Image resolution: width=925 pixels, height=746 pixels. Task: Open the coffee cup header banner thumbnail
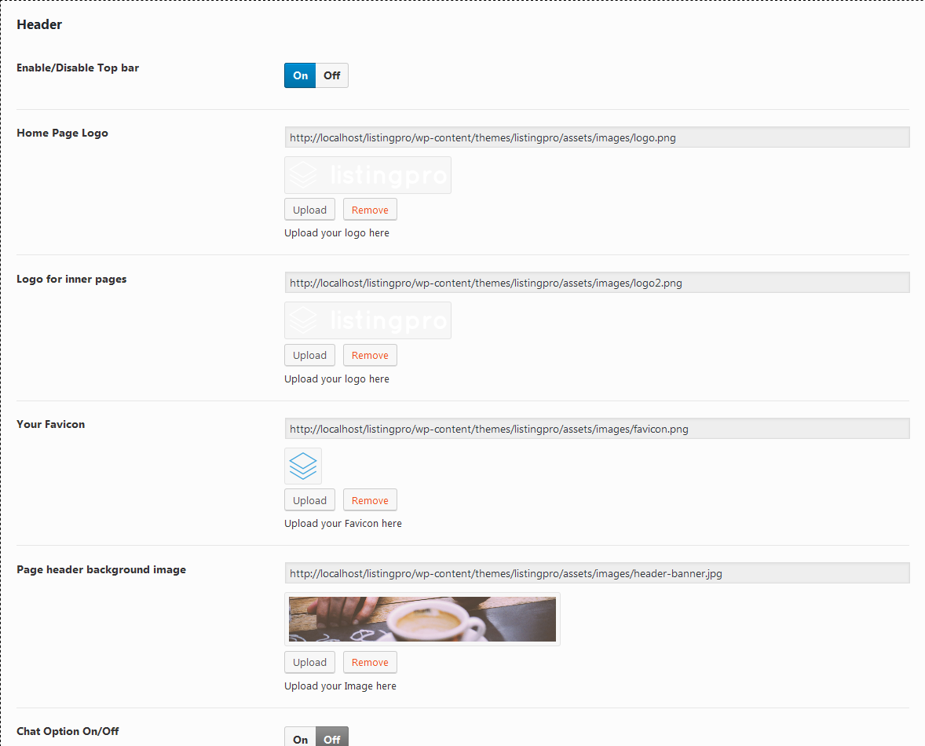point(422,619)
